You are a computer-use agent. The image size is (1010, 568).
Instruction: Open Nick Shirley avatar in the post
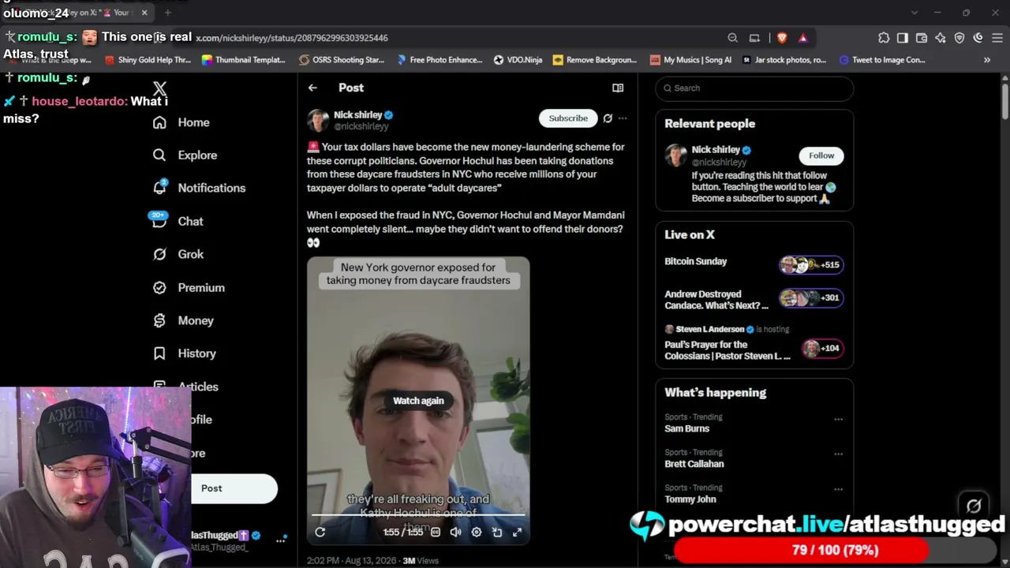[x=318, y=121]
